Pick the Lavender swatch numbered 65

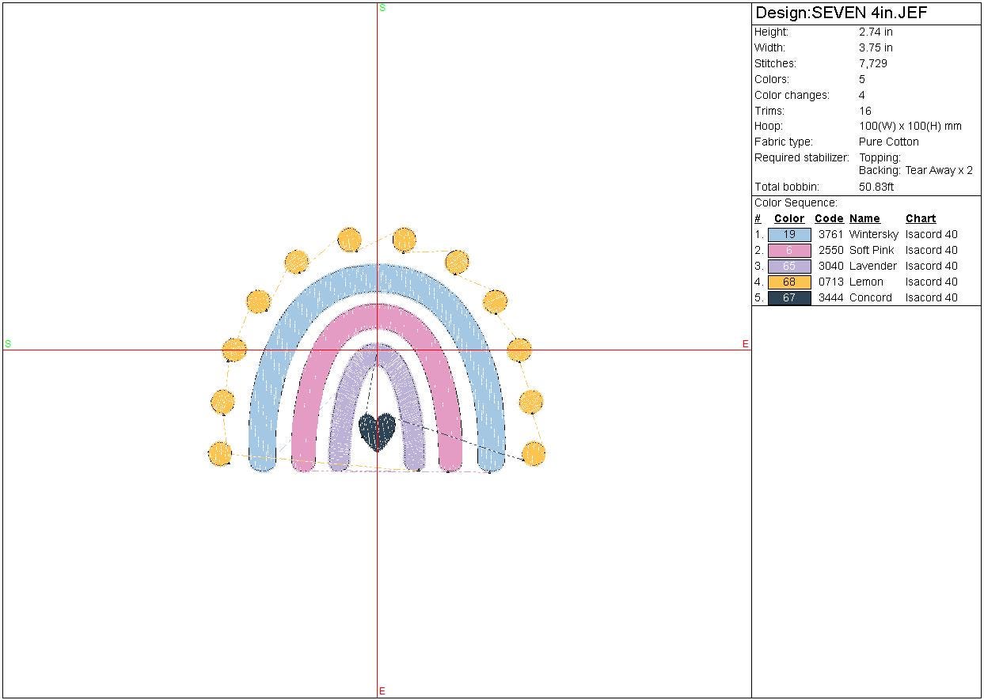(789, 267)
